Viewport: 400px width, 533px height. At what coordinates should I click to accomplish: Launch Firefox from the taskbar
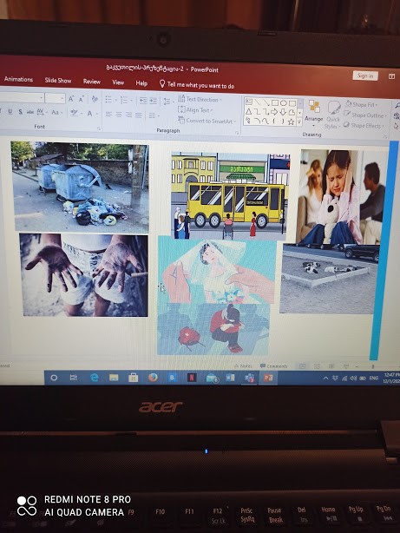point(153,378)
